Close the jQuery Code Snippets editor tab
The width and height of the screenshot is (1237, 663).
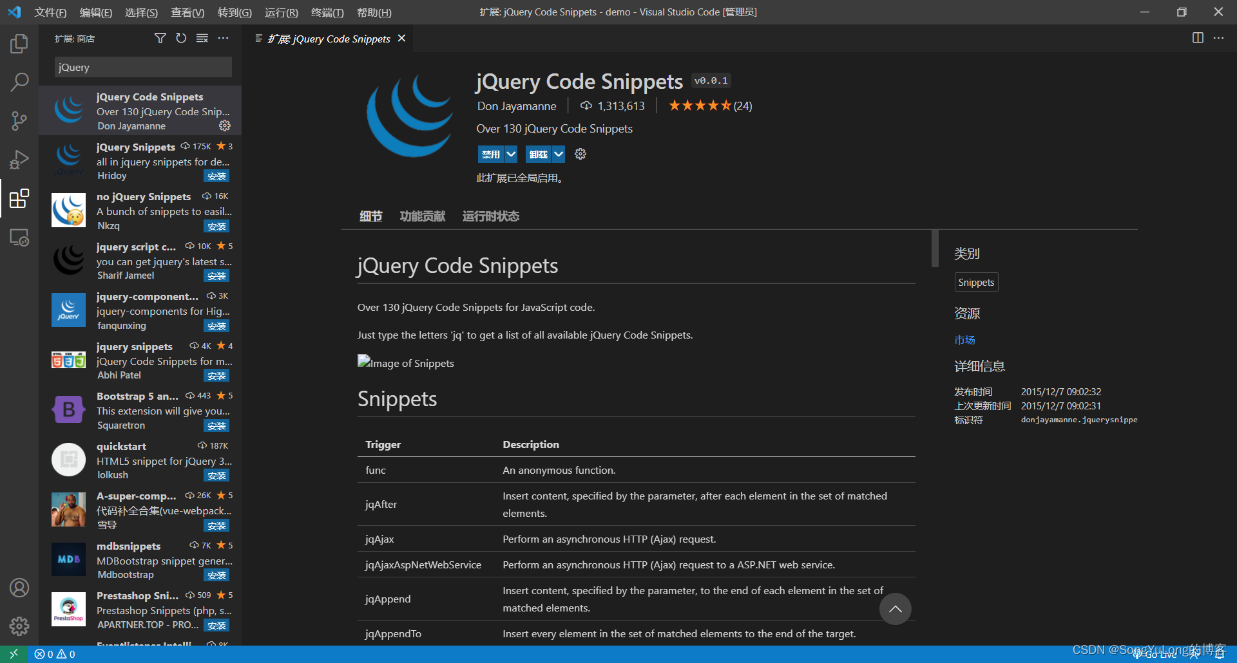click(401, 39)
